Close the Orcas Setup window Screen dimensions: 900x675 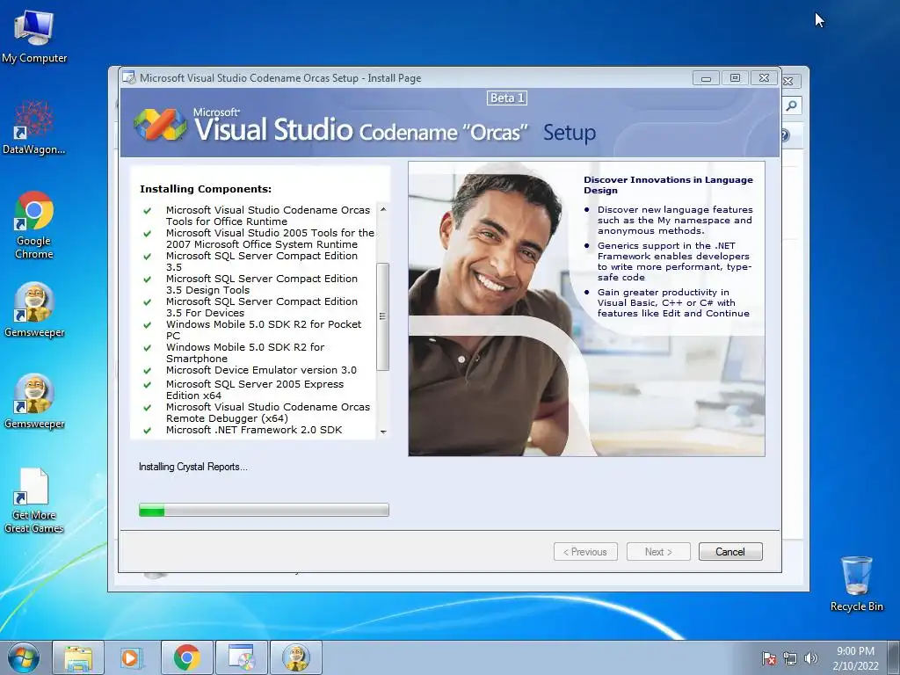pos(764,78)
